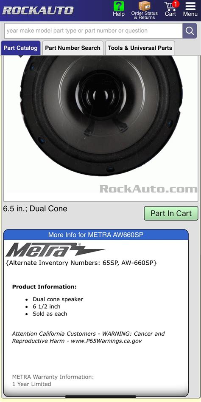Click the Metra brand logo
201x402 pixels.
coord(55,249)
